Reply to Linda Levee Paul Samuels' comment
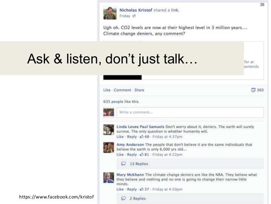 (x=132, y=137)
